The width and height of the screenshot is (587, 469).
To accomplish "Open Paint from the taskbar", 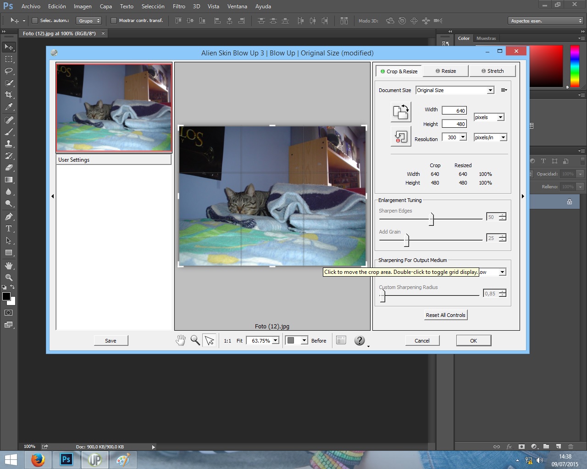I will (x=122, y=459).
